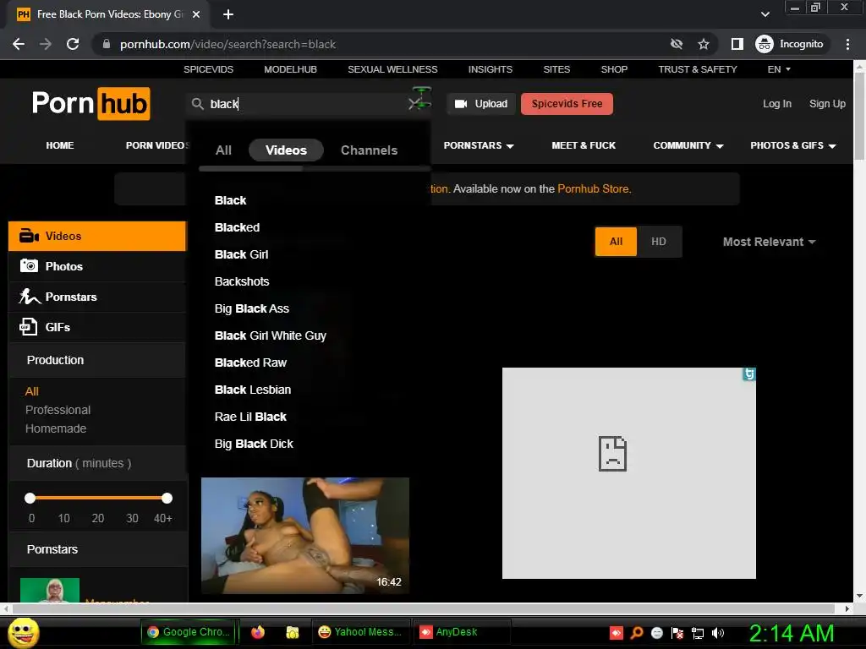This screenshot has width=866, height=649.
Task: Click the network icon in the system tray
Action: (698, 633)
